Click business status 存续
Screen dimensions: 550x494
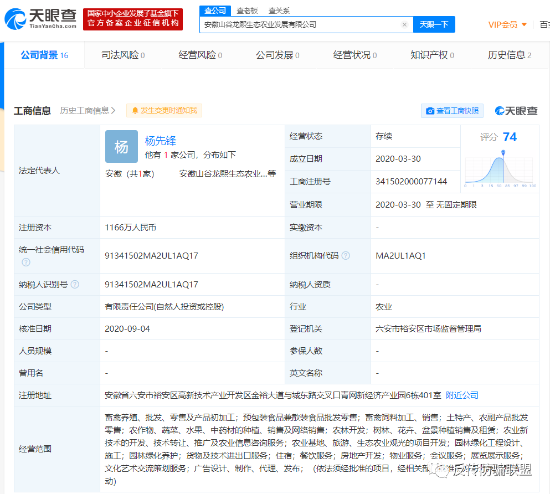(384, 136)
